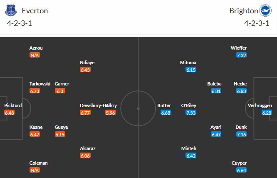Viewport: 277px width, 178px height.
Task: Click Alcaraz's 6.06 rating badge
Action: 85,155
